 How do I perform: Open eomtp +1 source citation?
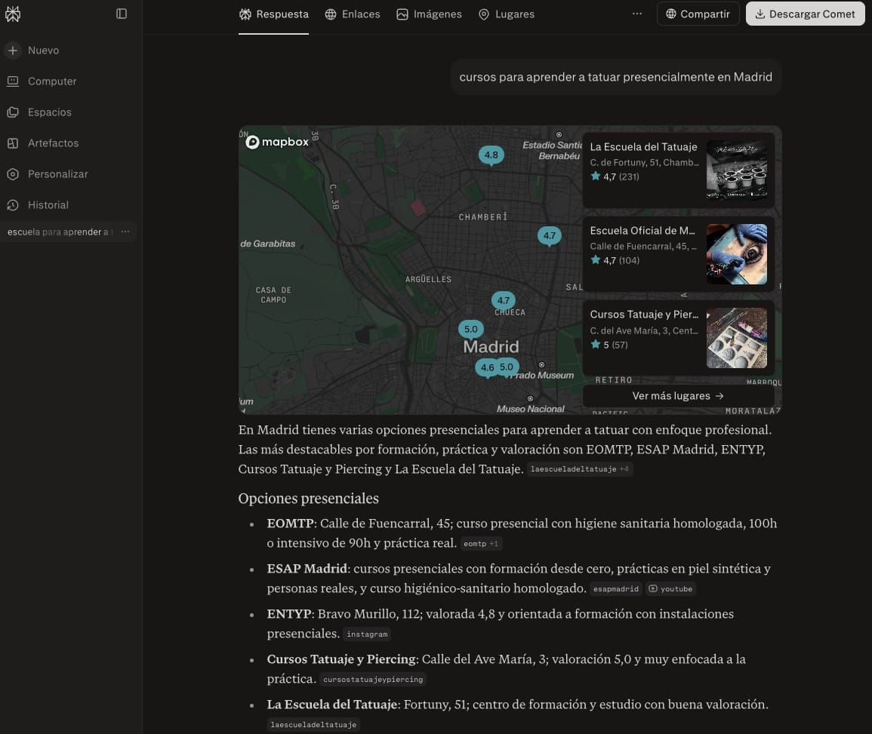coord(481,544)
